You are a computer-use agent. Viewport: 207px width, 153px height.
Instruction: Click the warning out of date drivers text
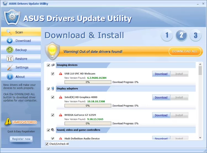93,52
